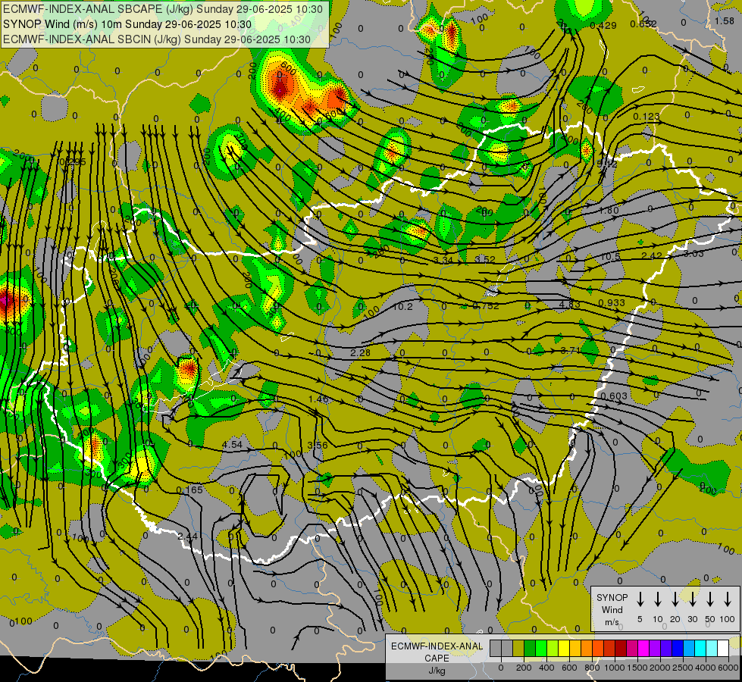Click the 5 m/s wind arrow in legend
The height and width of the screenshot is (682, 742).
pos(640,599)
